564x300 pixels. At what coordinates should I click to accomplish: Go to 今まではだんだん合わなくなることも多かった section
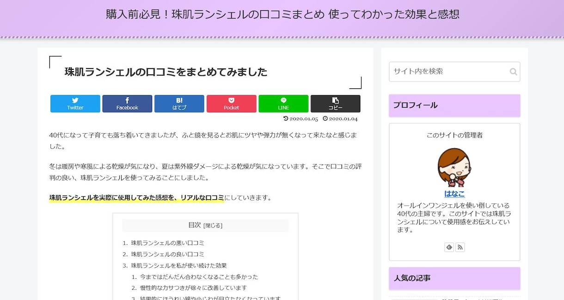pos(199,277)
